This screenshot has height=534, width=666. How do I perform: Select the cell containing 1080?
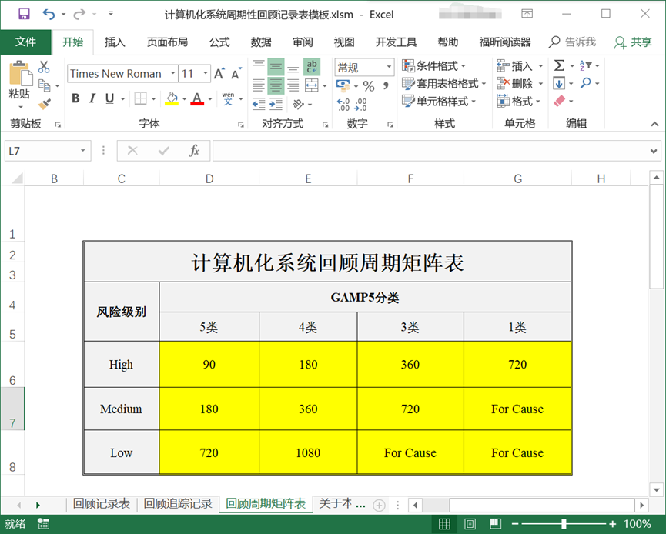[308, 452]
